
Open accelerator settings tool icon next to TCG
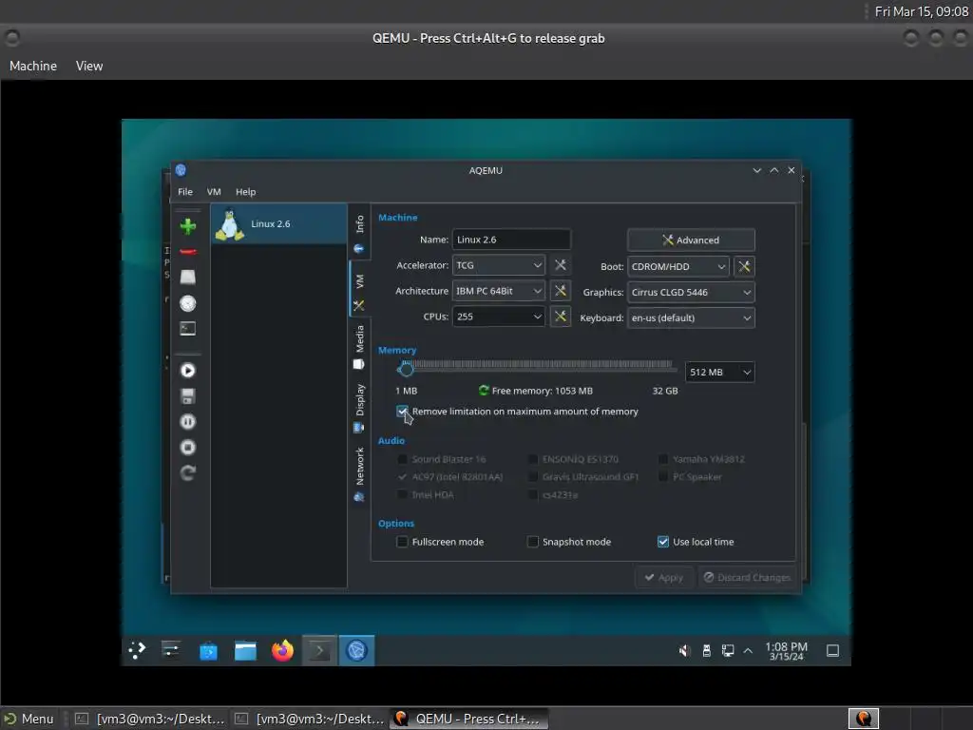(x=561, y=265)
